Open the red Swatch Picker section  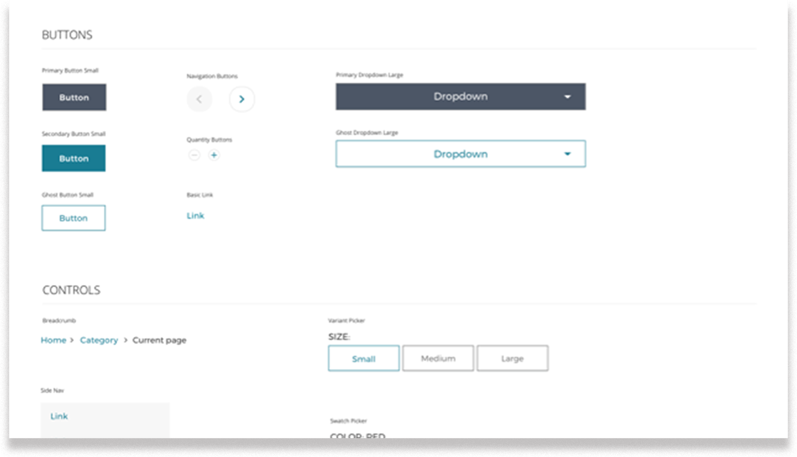pyautogui.click(x=357, y=435)
